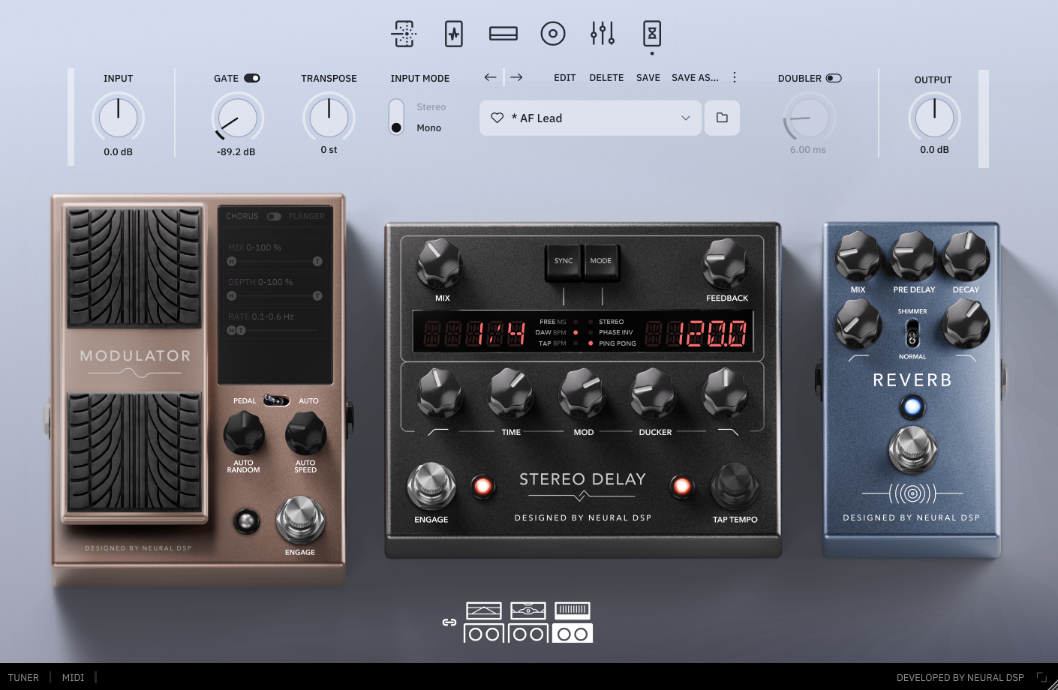Open the cabinet speaker section icon
The height and width of the screenshot is (690, 1058).
point(553,34)
